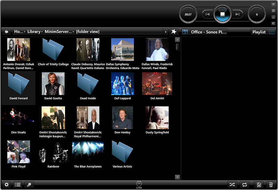The width and height of the screenshot is (278, 190).
Task: Toggle repeat playback
Action: point(245,185)
